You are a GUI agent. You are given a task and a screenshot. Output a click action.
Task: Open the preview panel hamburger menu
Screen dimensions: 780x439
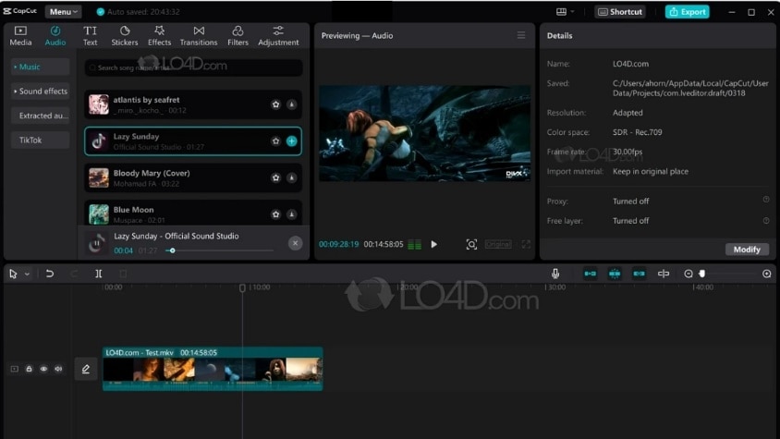point(521,35)
